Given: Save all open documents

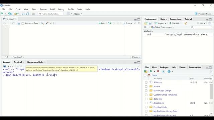Looking at the screenshot, I should click(28, 14).
